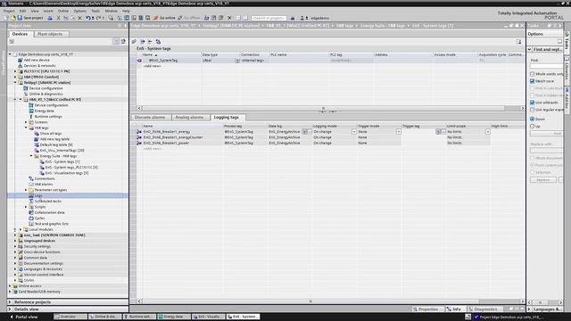Click the Save project toolbar button
Image resolution: width=571 pixels, height=321 pixels.
tap(30, 18)
